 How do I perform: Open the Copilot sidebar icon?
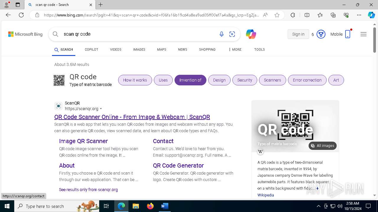tap(371, 15)
